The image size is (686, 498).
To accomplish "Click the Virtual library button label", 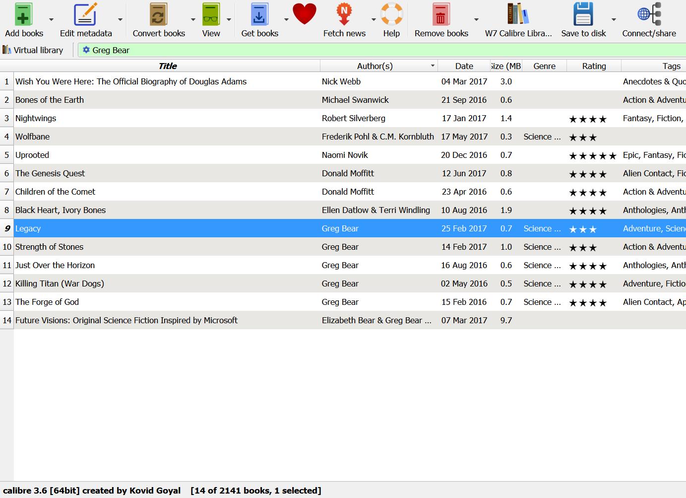I will pyautogui.click(x=38, y=50).
